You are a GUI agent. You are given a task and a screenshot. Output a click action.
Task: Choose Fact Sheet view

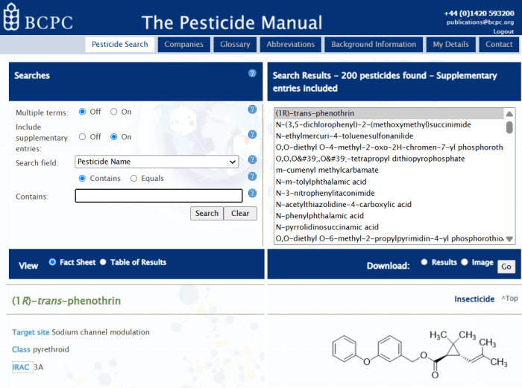pyautogui.click(x=52, y=262)
